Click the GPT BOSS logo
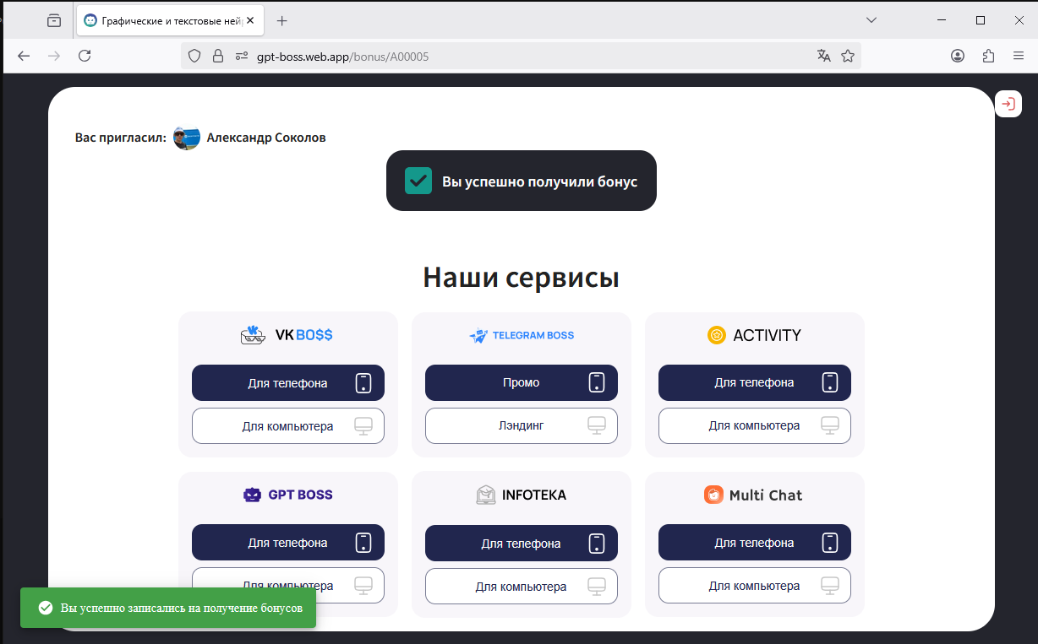Screen dimensions: 1038x644 click(x=287, y=495)
